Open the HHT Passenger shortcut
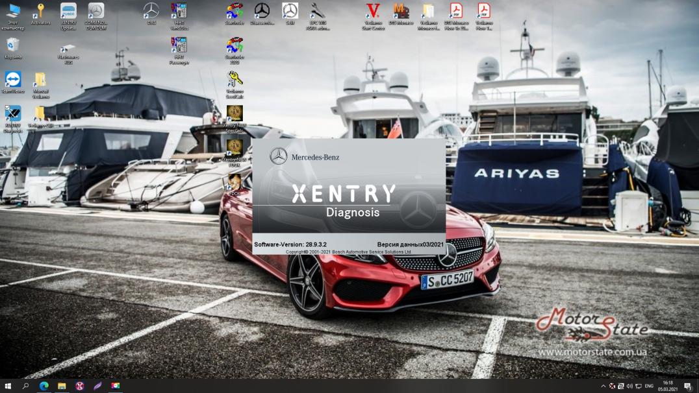The image size is (699, 393). pos(179,45)
